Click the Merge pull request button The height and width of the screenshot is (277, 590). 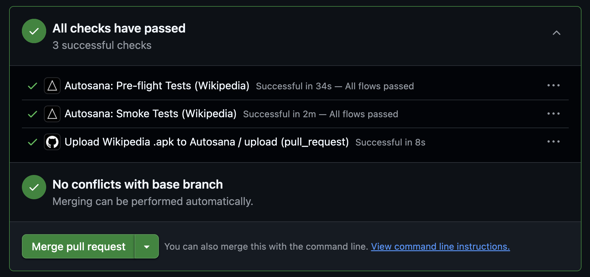(x=78, y=246)
